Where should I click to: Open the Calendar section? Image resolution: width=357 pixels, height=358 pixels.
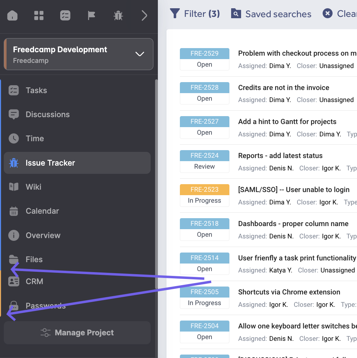[42, 211]
